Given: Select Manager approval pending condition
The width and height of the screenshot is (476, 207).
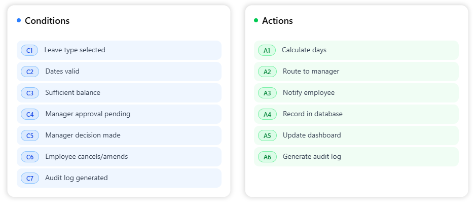Looking at the screenshot, I should pos(88,114).
